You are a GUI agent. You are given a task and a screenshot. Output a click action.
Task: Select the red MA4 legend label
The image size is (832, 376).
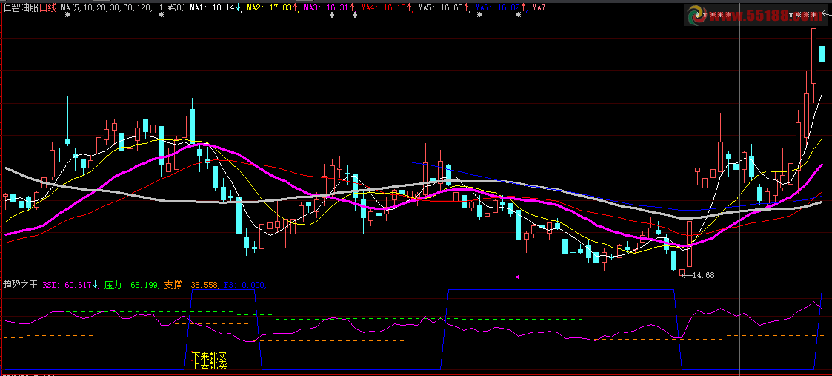[381, 7]
